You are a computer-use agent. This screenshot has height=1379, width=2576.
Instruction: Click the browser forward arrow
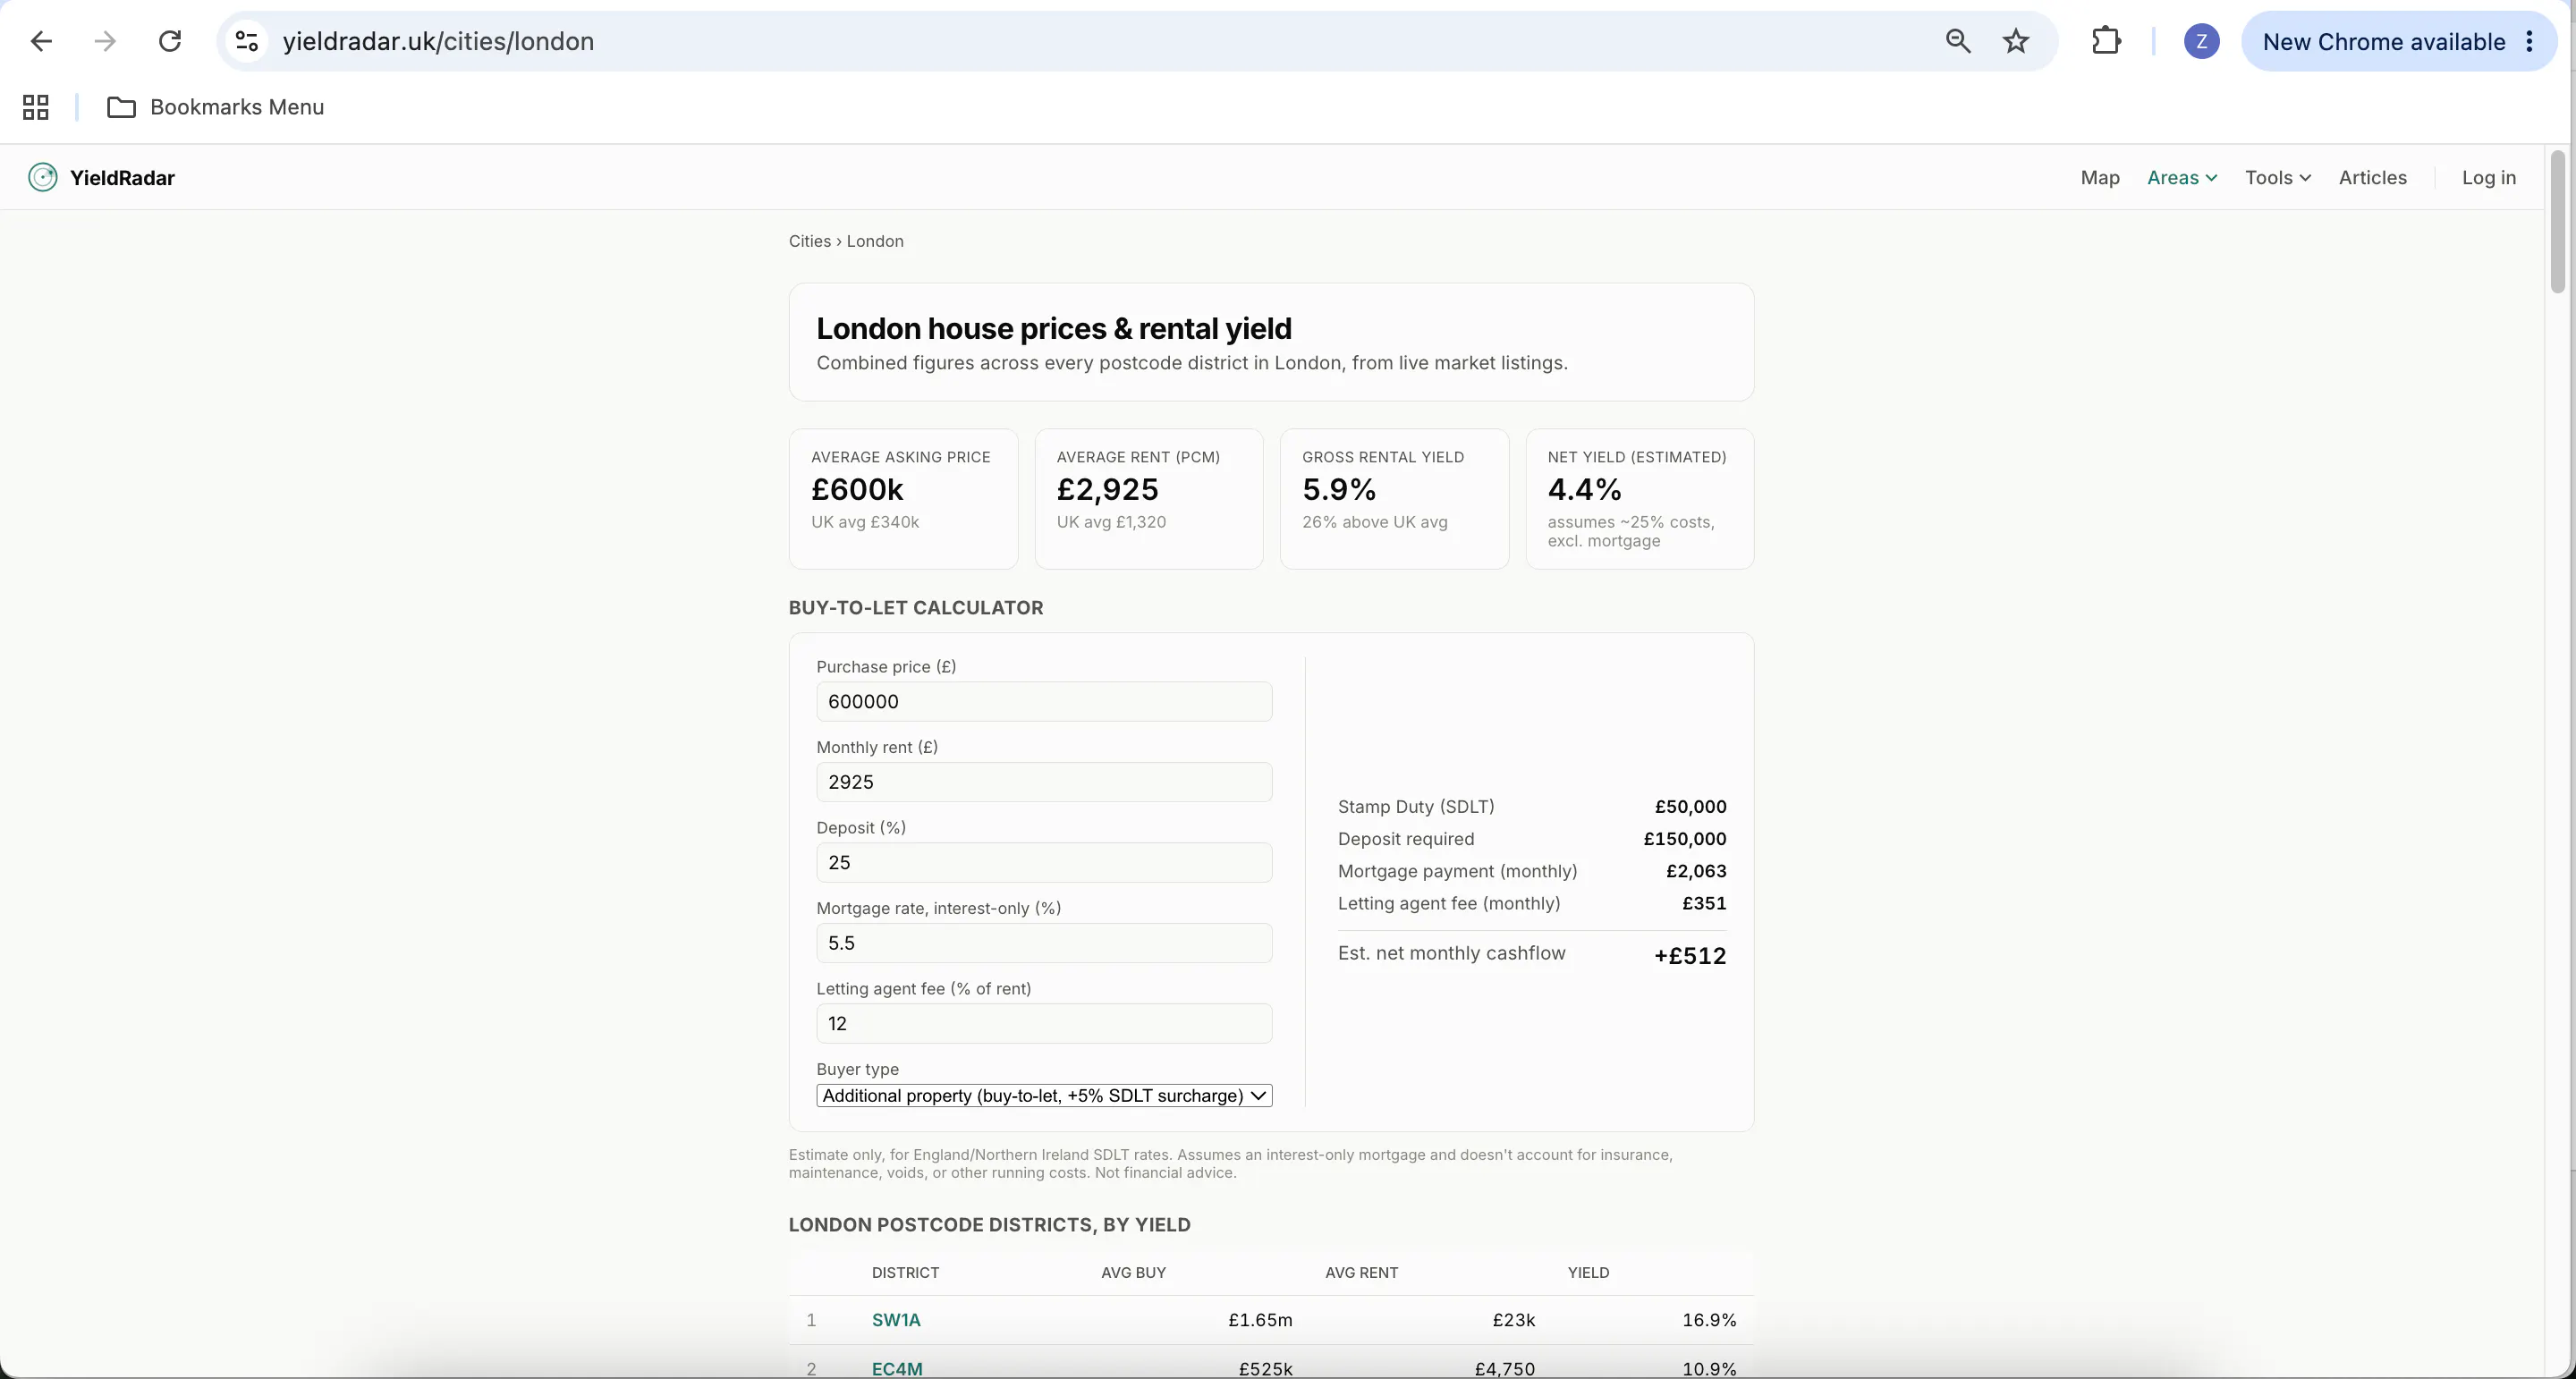click(105, 41)
